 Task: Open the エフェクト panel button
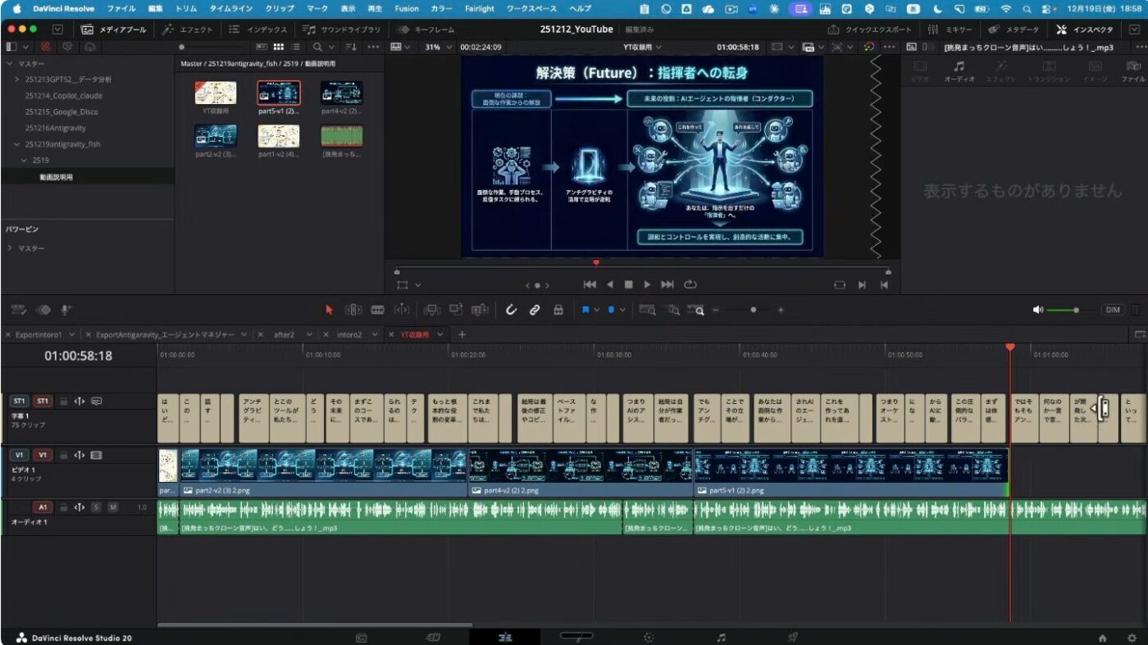(188, 30)
